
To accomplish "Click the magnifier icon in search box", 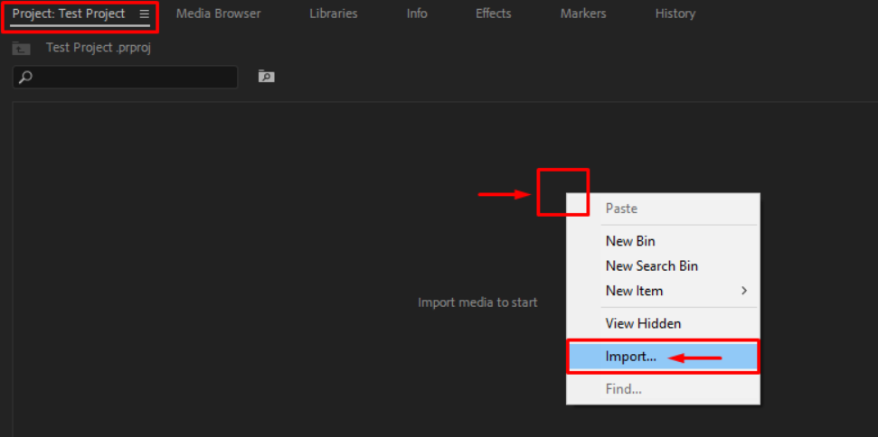I will pyautogui.click(x=25, y=77).
